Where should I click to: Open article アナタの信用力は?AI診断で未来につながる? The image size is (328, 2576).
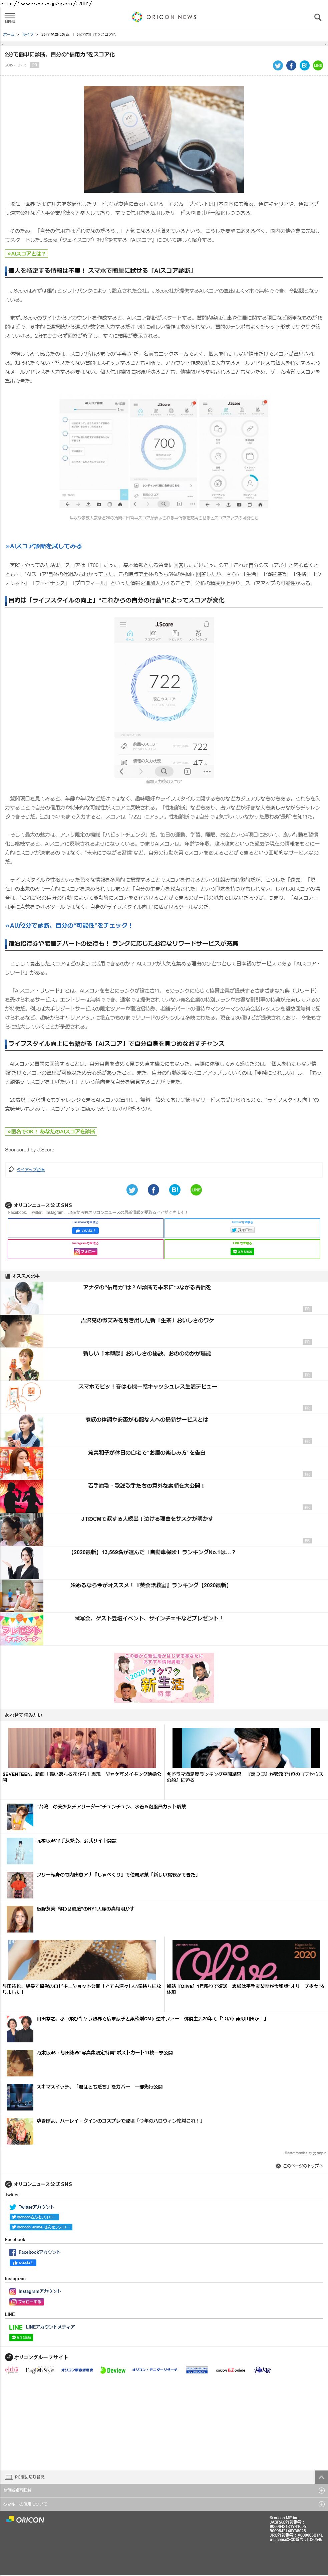coord(147,1287)
